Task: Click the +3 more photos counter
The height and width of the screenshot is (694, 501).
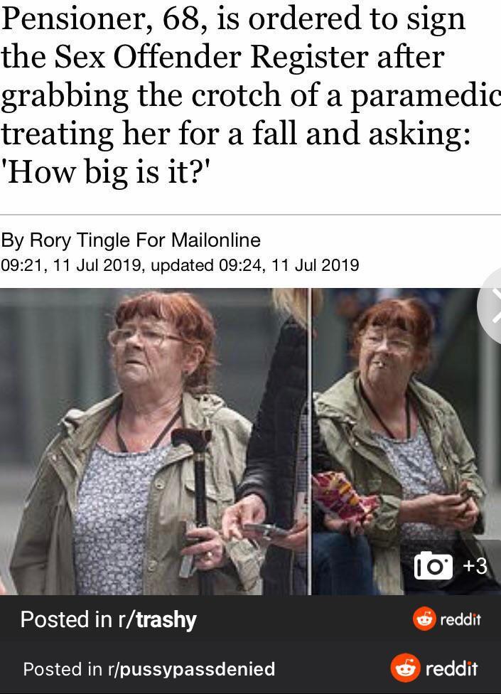Action: 475,565
